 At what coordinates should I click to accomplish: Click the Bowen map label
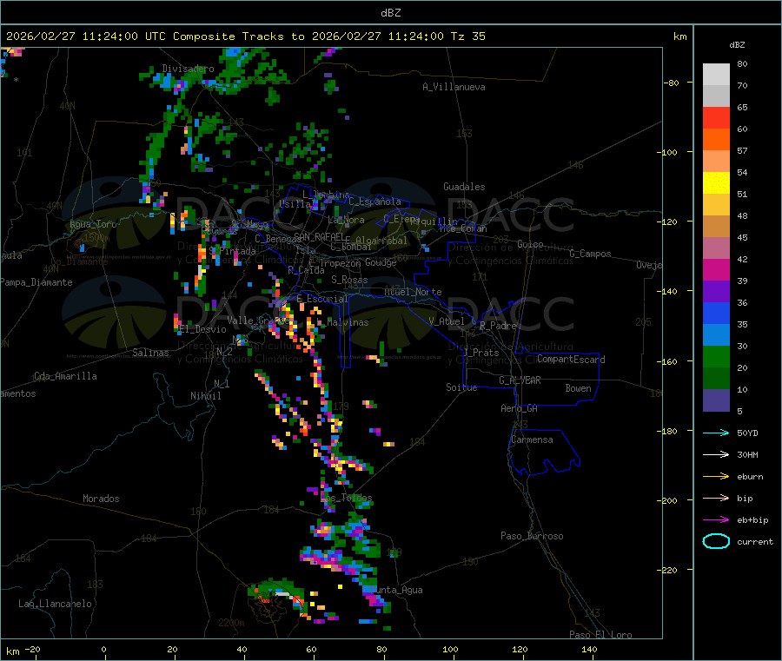(x=578, y=388)
